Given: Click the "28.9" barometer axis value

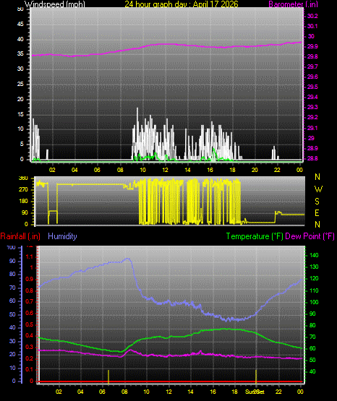Looking at the screenshot, I should (312, 148).
